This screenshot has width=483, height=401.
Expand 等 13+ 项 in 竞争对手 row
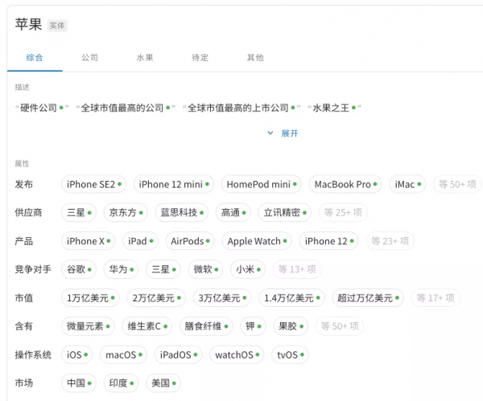(297, 269)
